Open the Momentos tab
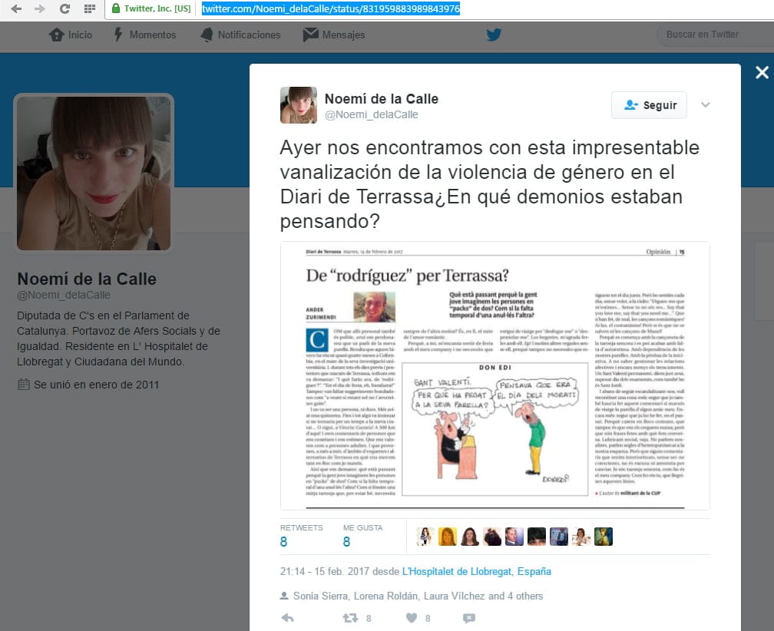This screenshot has width=774, height=631. [144, 35]
